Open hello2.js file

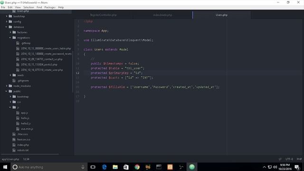coord(26,123)
